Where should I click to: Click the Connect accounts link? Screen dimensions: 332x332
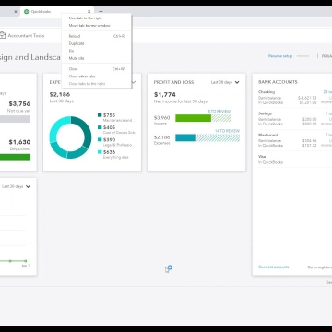coord(274,267)
